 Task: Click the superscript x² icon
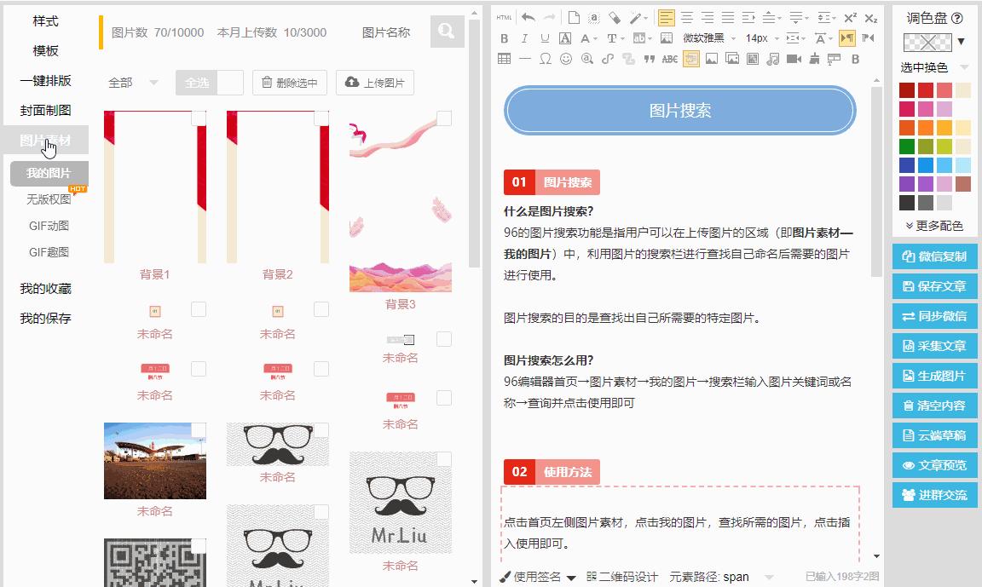(848, 16)
